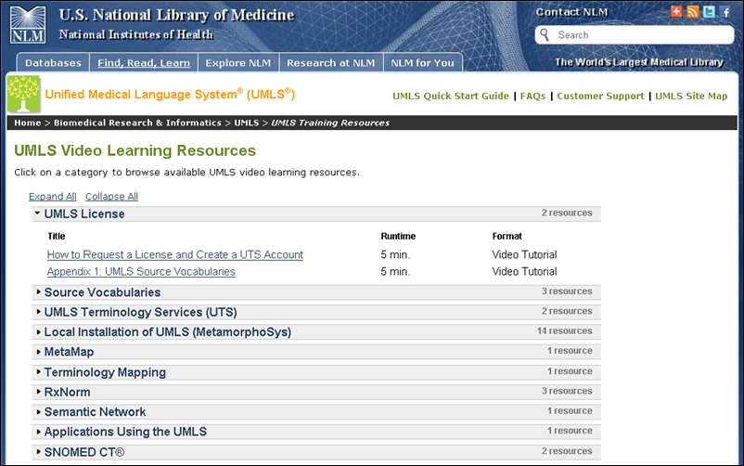The height and width of the screenshot is (466, 744).
Task: Expand the MetaMap section
Action: (x=316, y=352)
